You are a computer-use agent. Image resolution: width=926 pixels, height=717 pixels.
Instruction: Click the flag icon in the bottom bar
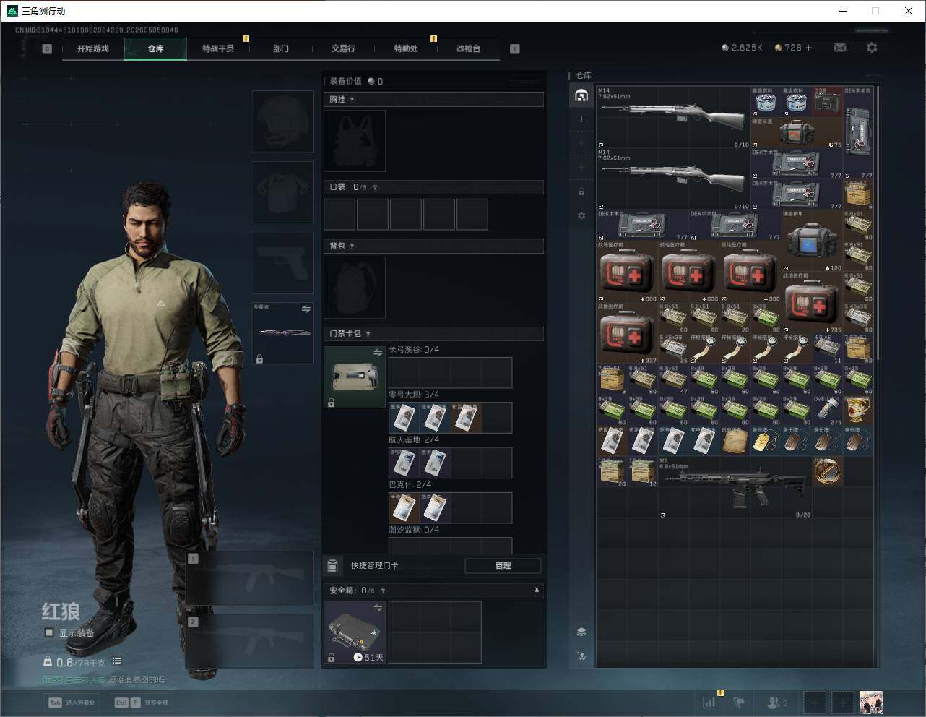coord(739,702)
